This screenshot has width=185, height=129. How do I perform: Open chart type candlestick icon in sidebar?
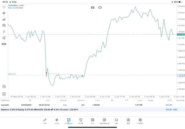pyautogui.click(x=4, y=13)
